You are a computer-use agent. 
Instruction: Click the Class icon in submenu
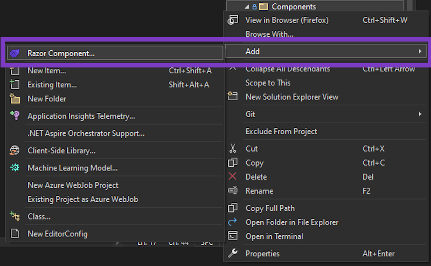coord(16,216)
